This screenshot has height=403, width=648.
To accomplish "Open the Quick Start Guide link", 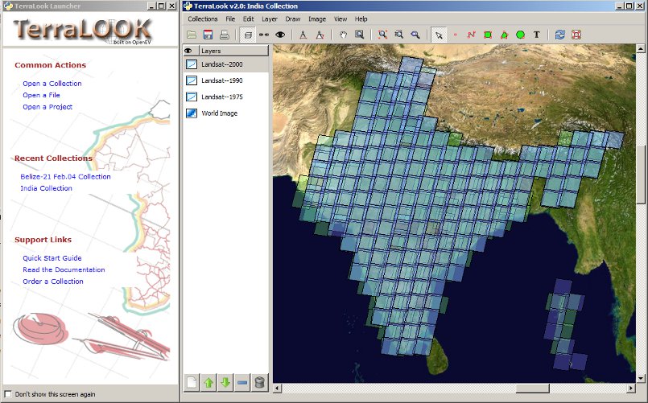I will pyautogui.click(x=52, y=258).
